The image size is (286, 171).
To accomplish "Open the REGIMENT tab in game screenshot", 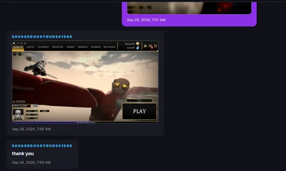I will point(96,47).
